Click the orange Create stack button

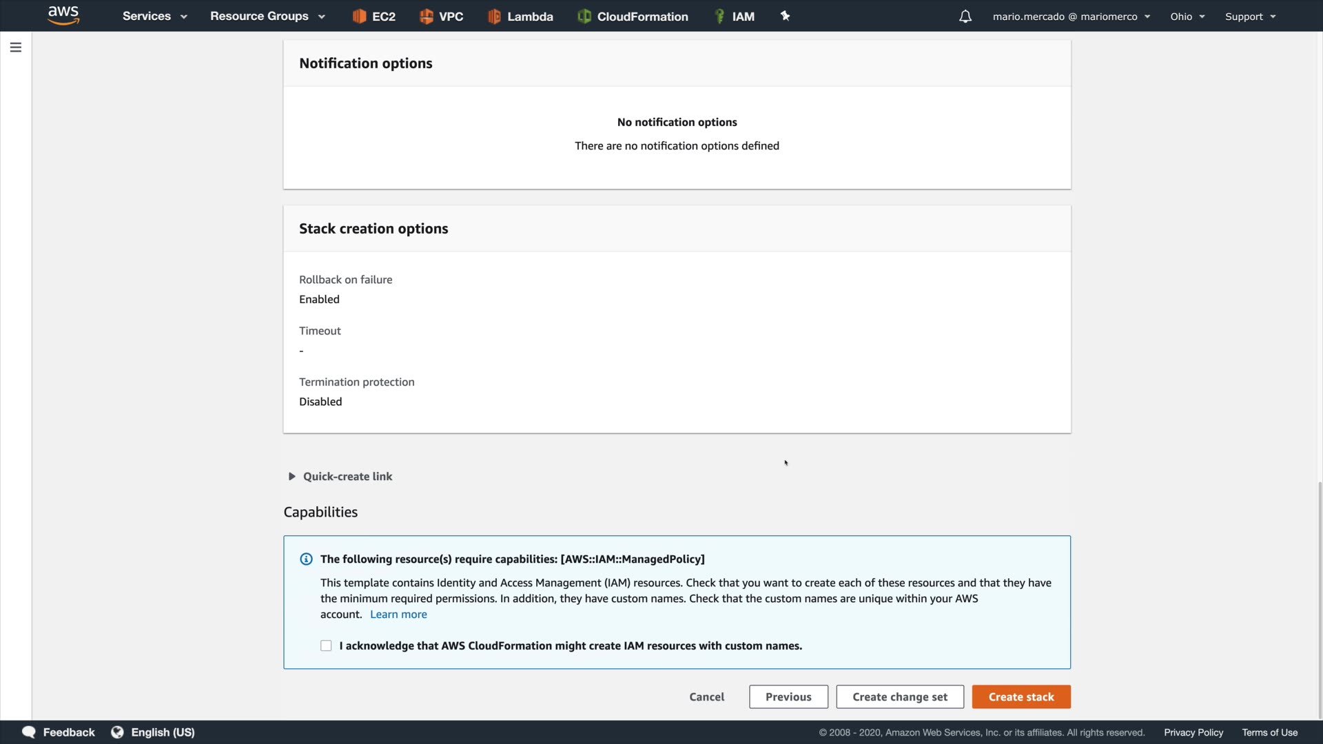[x=1021, y=696]
